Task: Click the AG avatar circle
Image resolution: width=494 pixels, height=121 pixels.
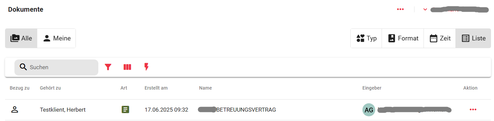Action: click(369, 110)
